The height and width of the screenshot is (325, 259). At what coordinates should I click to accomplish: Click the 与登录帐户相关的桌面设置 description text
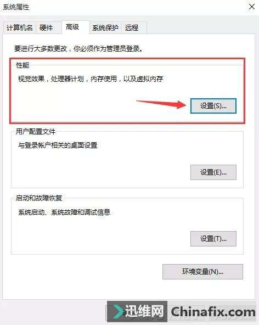coord(58,145)
